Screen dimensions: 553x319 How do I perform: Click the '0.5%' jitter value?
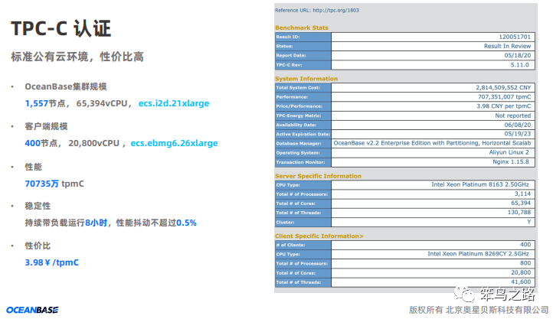click(x=186, y=223)
